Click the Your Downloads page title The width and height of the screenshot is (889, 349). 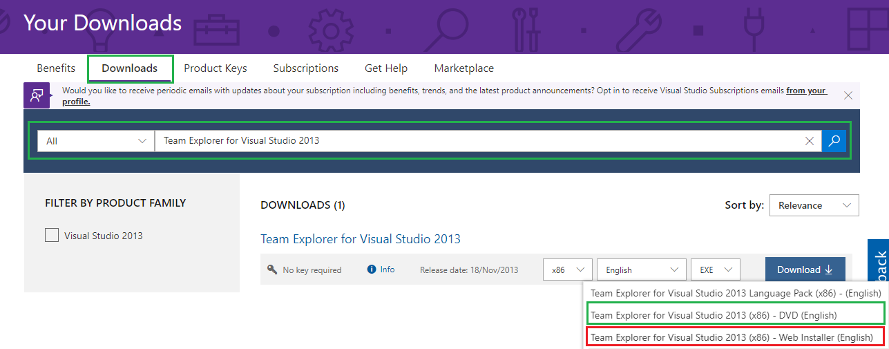[x=103, y=23]
